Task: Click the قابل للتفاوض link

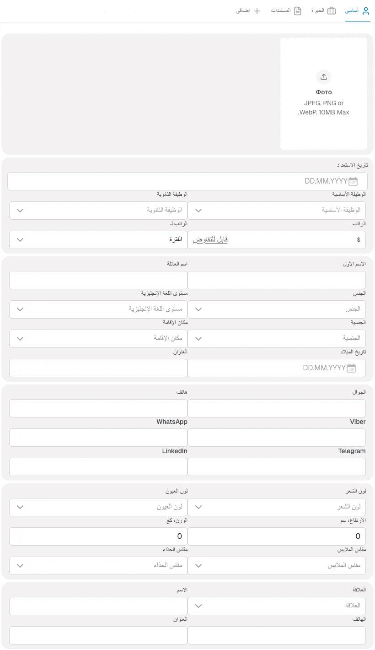Action: (x=209, y=239)
